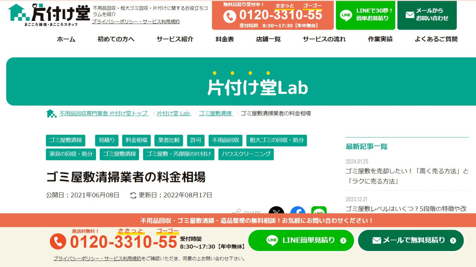The image size is (476, 267).
Task: Click the 料金相場 tag
Action: (x=136, y=140)
